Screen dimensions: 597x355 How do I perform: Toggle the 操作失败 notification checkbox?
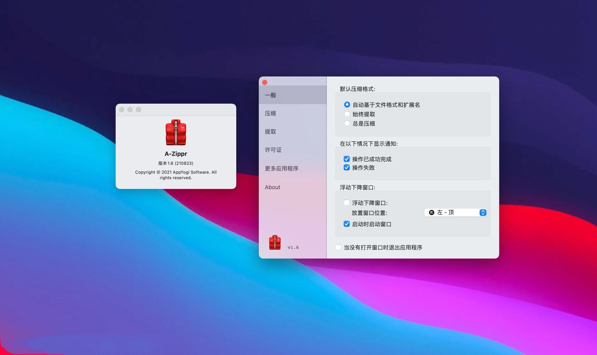(x=347, y=167)
